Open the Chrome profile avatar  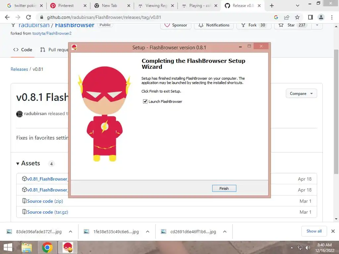pos(321,17)
